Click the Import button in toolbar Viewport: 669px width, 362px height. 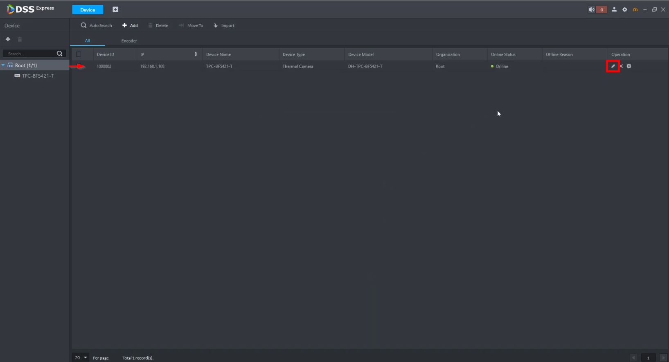point(224,25)
